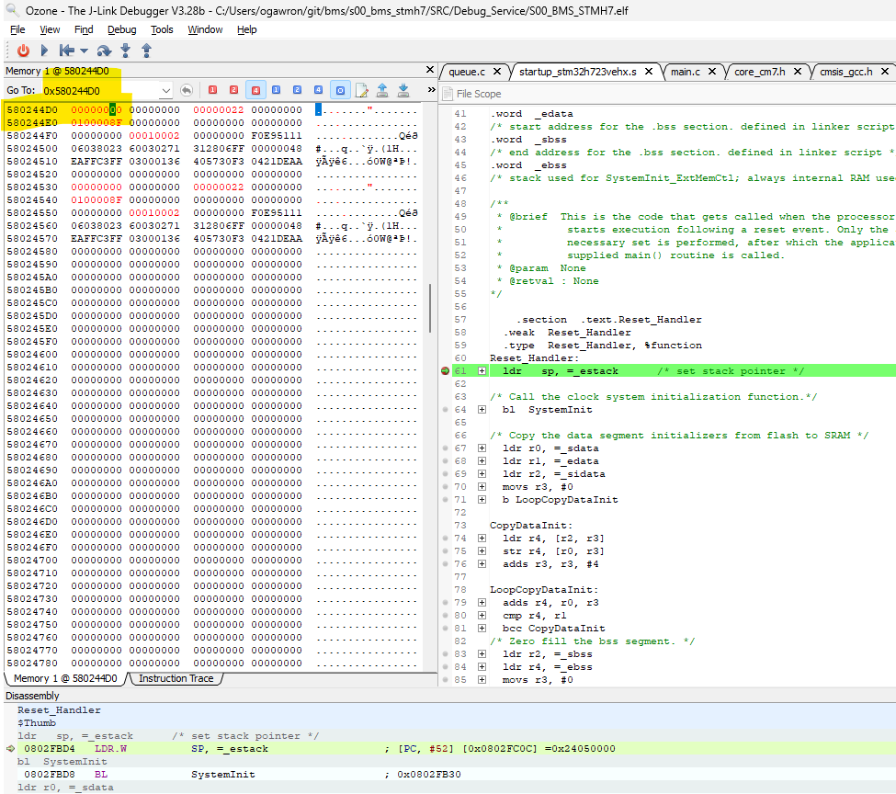Close the startup_stm32h723vehx.s tab
896x794 pixels.
[x=649, y=72]
